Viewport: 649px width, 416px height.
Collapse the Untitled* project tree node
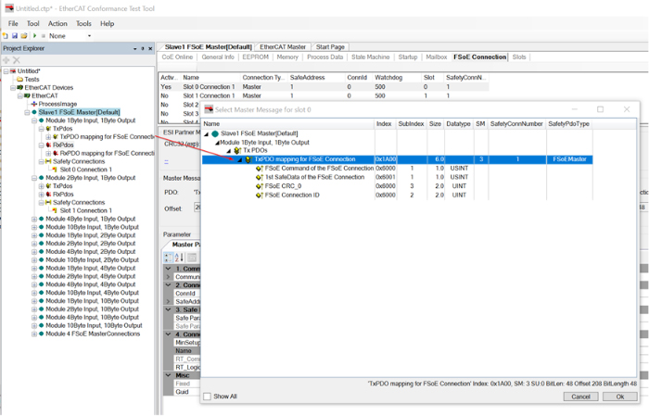coord(6,71)
